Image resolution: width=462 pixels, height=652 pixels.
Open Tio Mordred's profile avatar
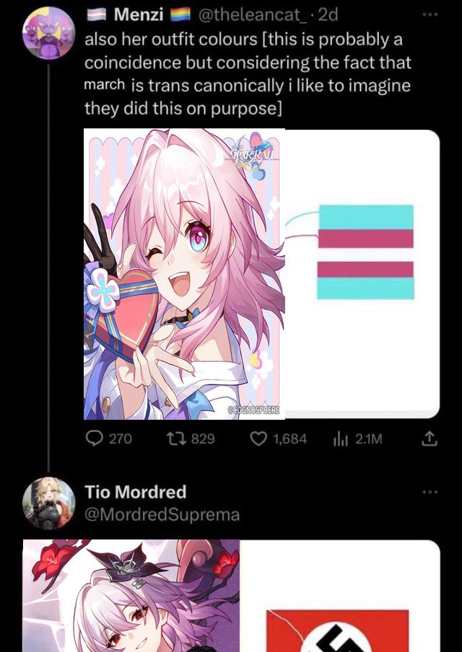pos(49,503)
